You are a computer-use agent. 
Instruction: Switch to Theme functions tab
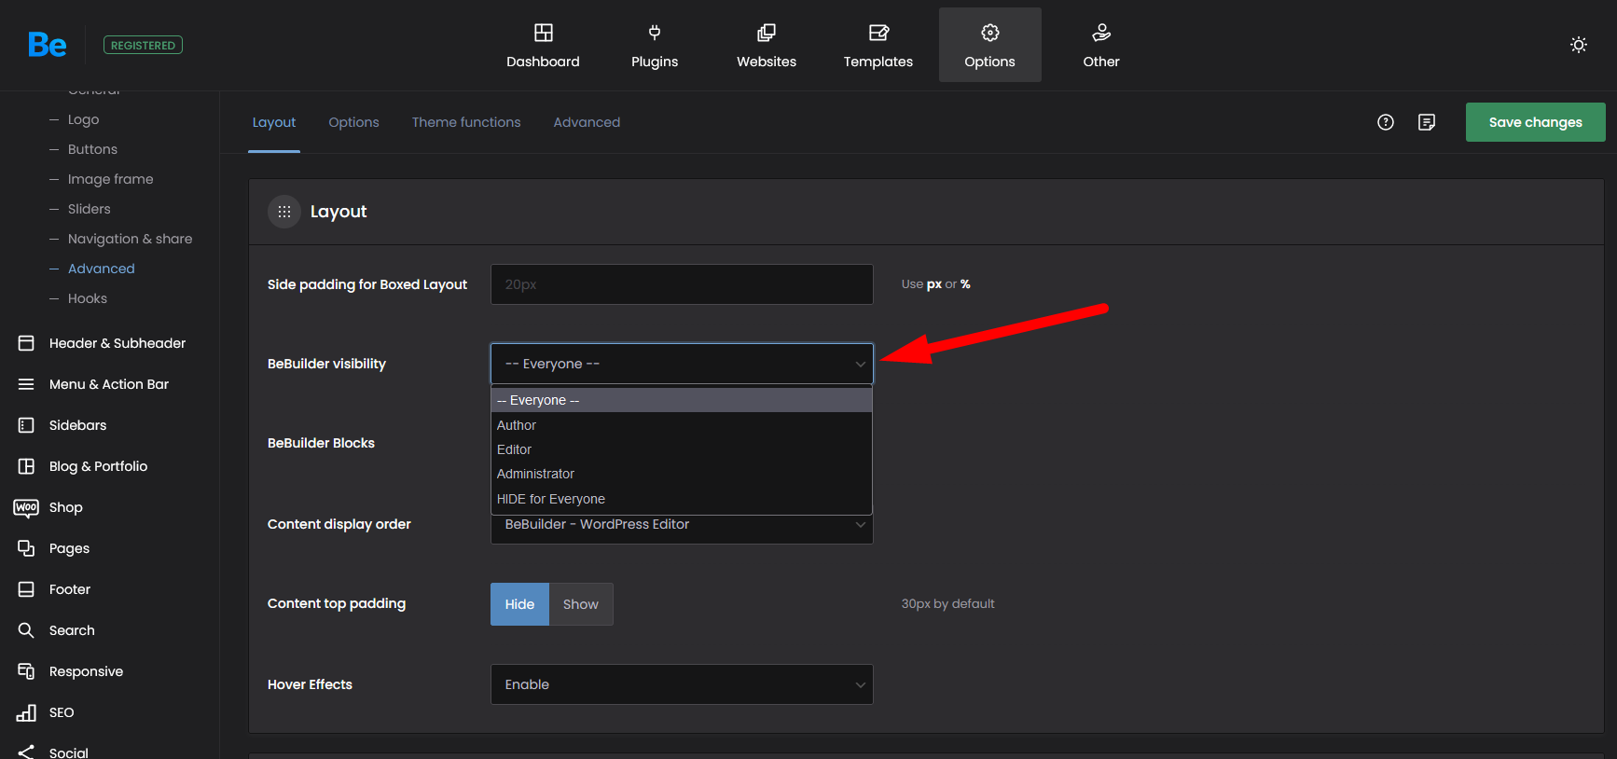466,122
